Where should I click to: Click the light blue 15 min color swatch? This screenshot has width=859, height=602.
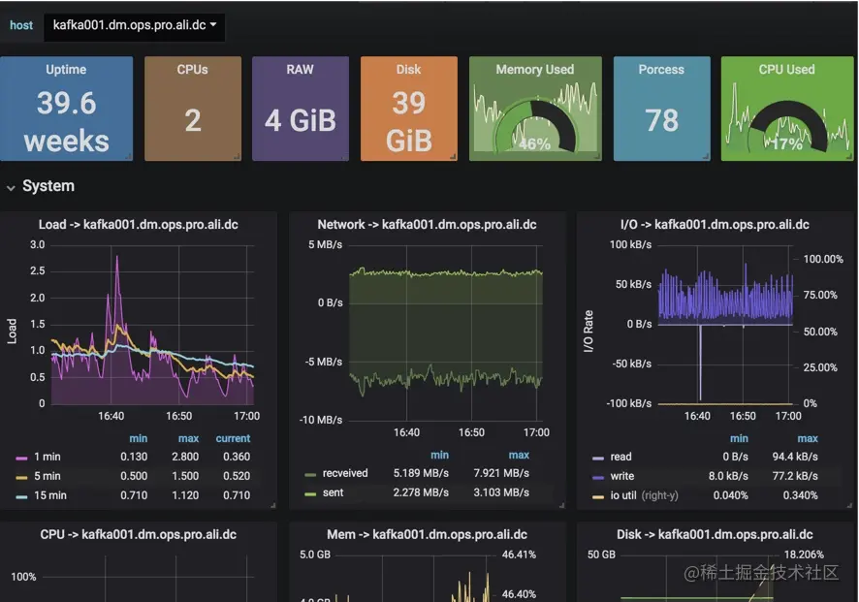(x=21, y=497)
